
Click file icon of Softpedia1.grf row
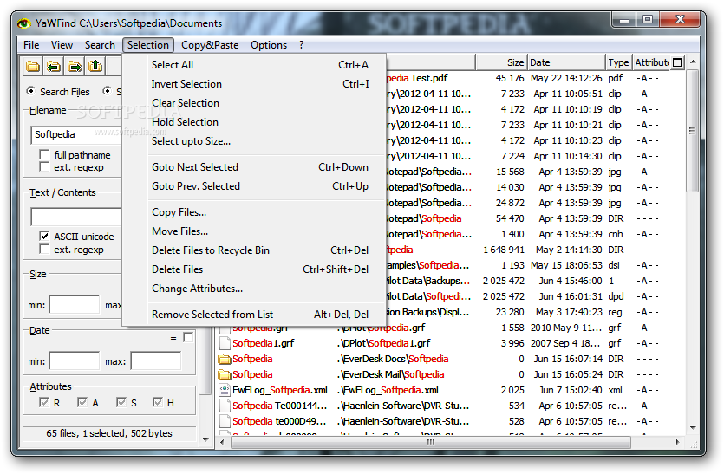(x=225, y=343)
